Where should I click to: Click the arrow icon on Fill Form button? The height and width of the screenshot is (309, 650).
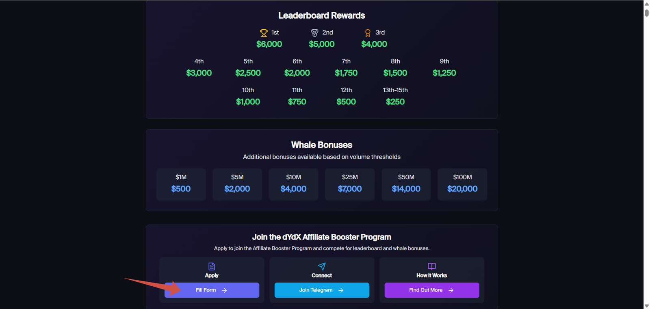point(225,290)
